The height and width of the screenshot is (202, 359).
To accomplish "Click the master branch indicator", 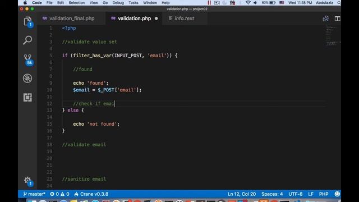I will [x=34, y=194].
